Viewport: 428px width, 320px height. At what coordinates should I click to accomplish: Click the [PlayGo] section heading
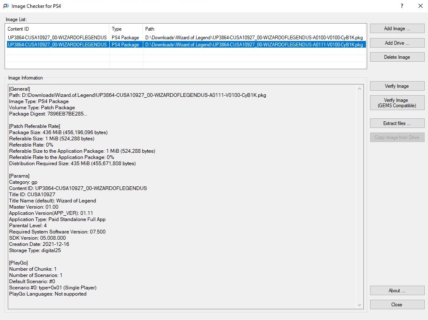(x=19, y=262)
